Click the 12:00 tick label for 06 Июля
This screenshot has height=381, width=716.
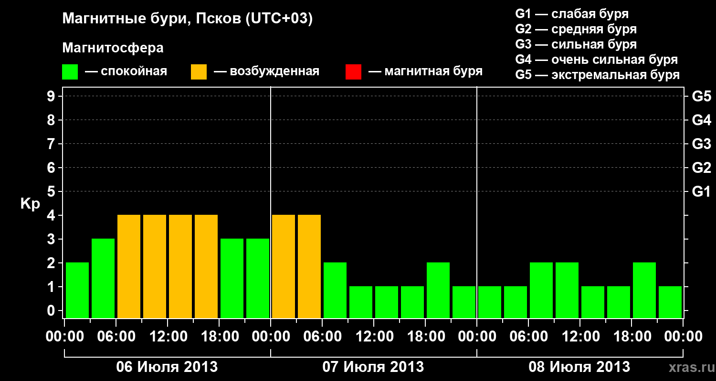(x=168, y=337)
